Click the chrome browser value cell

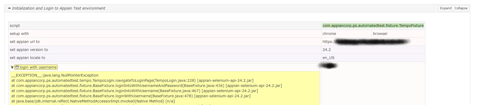point(346,34)
